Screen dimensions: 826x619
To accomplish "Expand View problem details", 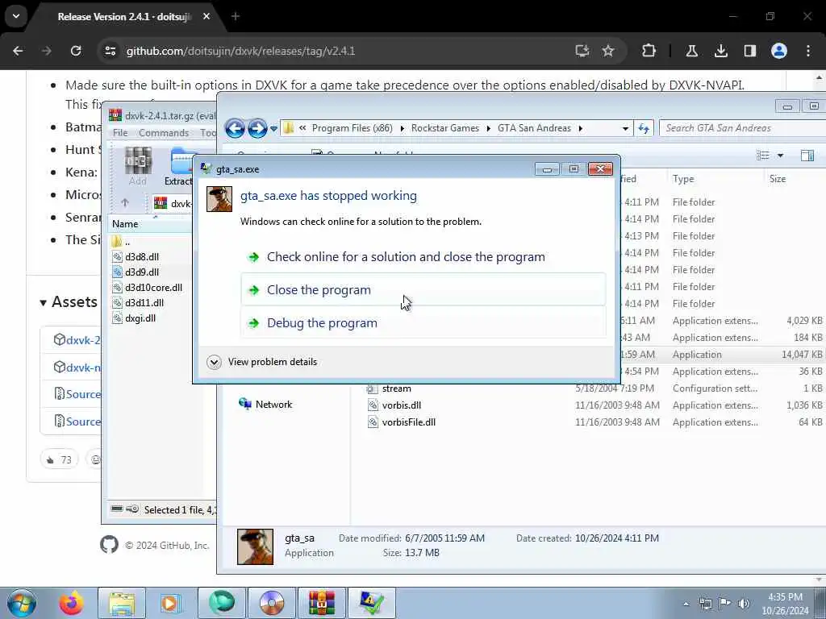I will pyautogui.click(x=262, y=362).
